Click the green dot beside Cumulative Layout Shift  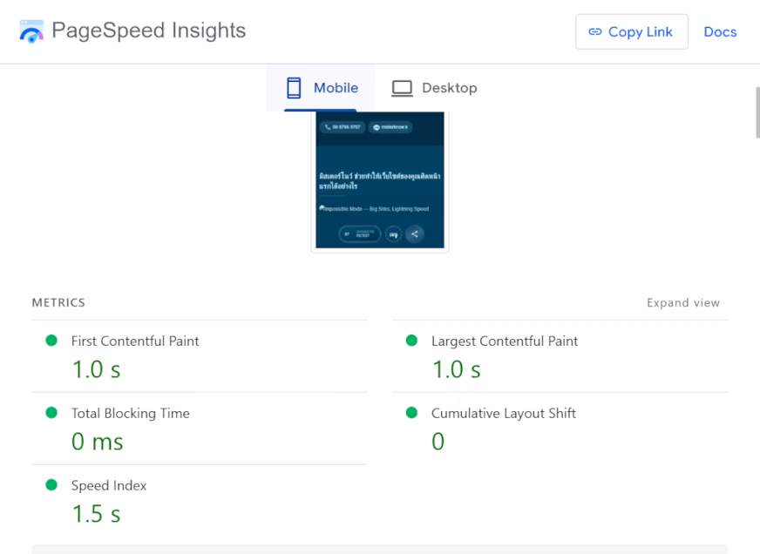(411, 413)
